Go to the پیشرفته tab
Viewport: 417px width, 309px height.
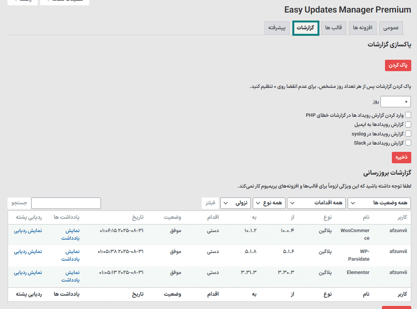(x=276, y=28)
